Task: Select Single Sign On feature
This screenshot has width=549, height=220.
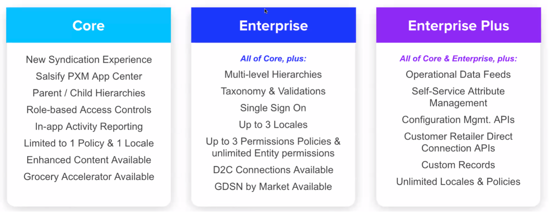Action: tap(273, 108)
